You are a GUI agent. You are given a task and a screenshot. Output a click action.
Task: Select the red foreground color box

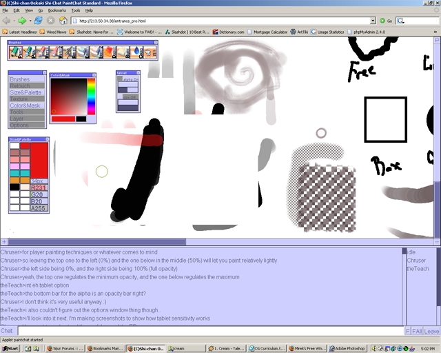[63, 119]
